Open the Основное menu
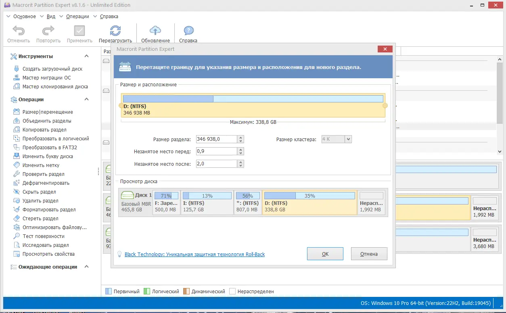The image size is (506, 313). point(25,17)
